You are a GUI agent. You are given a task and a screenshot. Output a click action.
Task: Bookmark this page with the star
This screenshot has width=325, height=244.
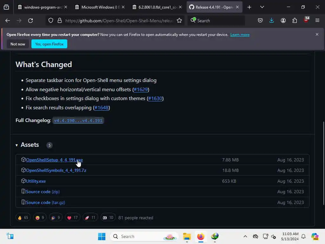click(179, 21)
